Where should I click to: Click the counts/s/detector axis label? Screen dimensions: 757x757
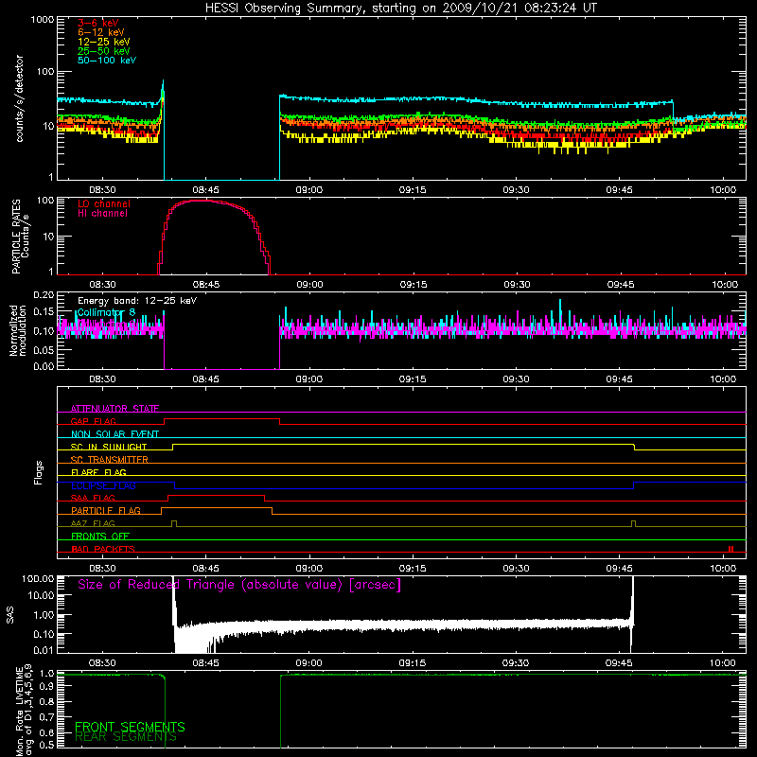click(20, 98)
